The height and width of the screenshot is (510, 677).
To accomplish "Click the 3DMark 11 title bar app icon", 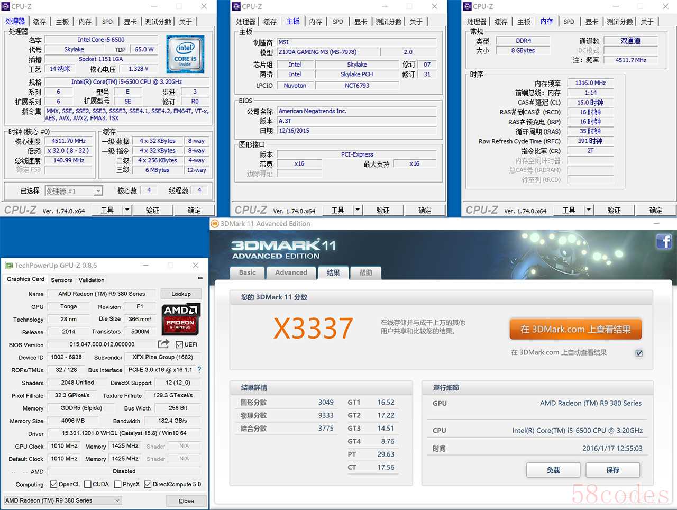I will 215,223.
